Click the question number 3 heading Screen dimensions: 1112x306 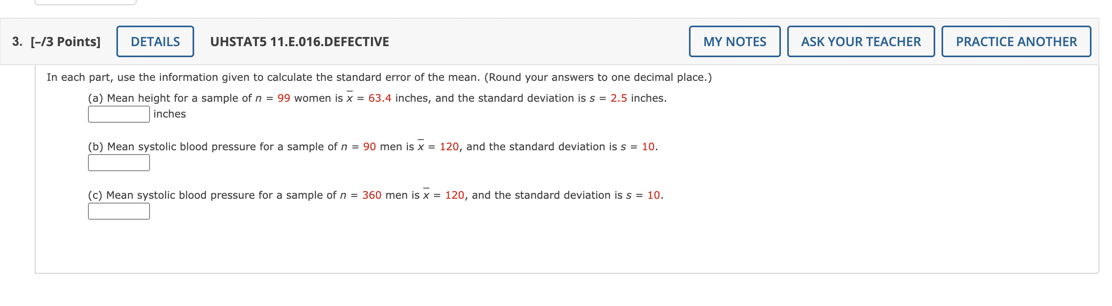pyautogui.click(x=17, y=41)
